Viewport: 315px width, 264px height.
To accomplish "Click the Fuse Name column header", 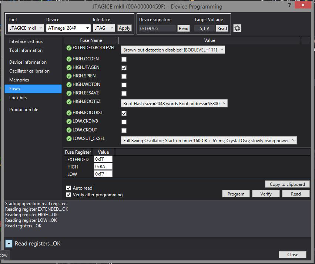I will click(91, 40).
